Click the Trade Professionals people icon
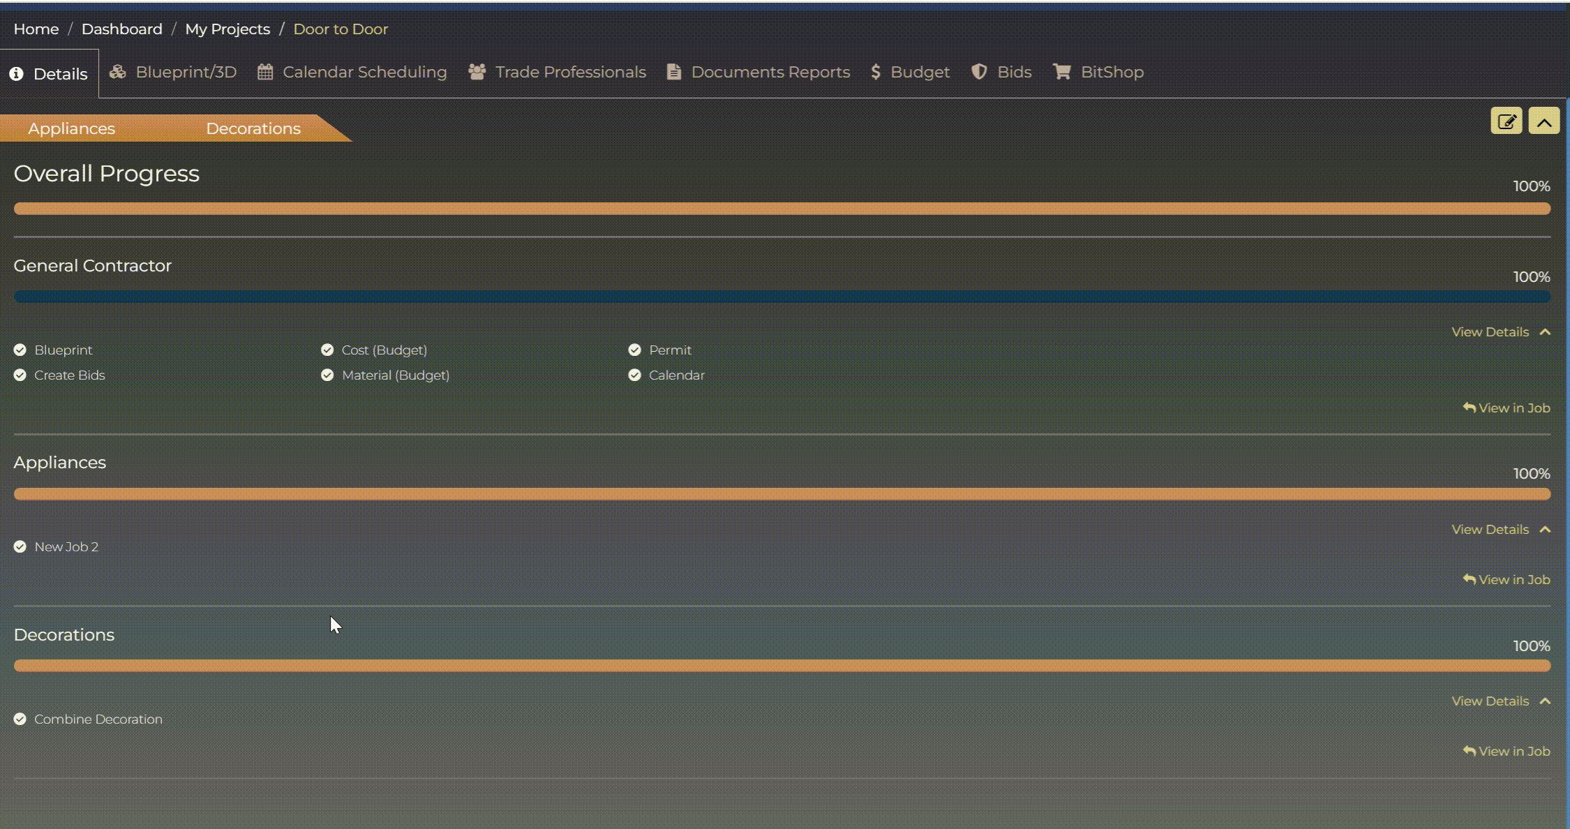 tap(477, 72)
